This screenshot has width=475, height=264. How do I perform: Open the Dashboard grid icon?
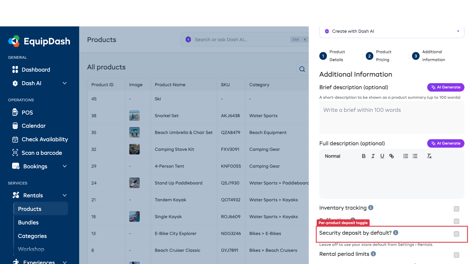point(15,70)
